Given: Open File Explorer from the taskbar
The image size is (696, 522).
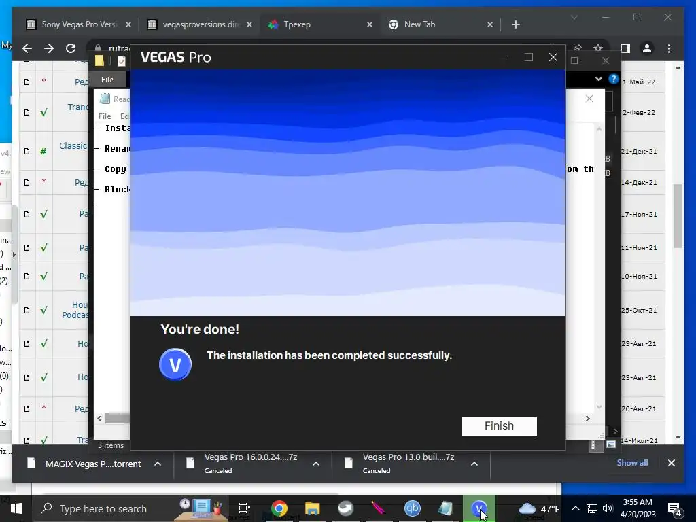Looking at the screenshot, I should coord(313,508).
